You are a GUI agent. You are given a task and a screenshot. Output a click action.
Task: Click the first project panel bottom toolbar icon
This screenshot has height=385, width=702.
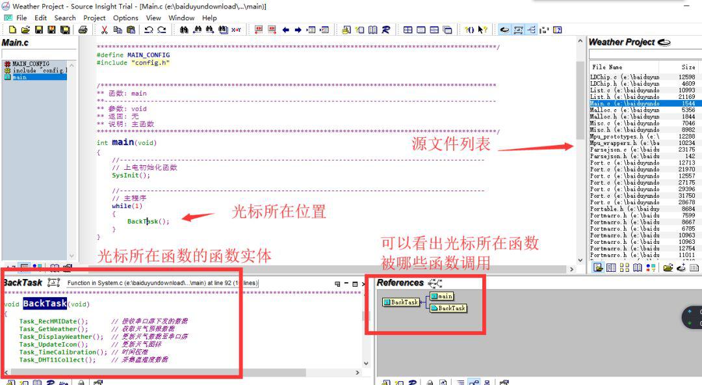598,267
